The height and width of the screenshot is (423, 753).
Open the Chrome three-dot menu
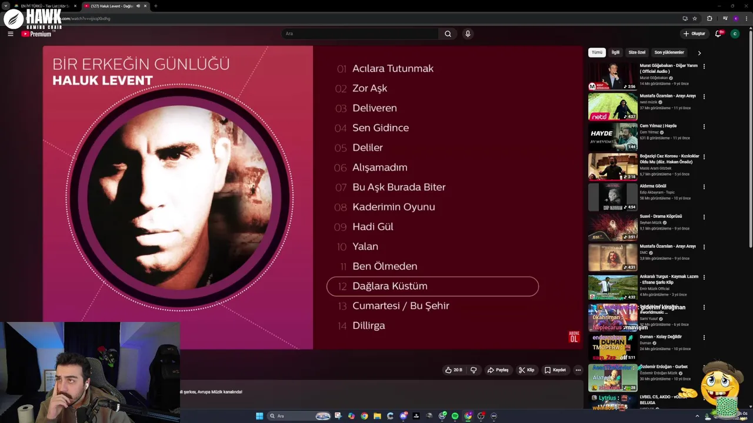tap(746, 18)
